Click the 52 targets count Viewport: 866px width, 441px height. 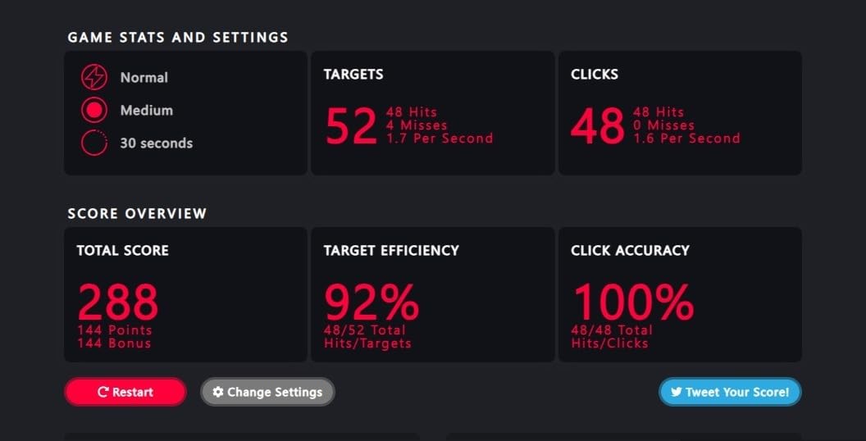coord(351,126)
